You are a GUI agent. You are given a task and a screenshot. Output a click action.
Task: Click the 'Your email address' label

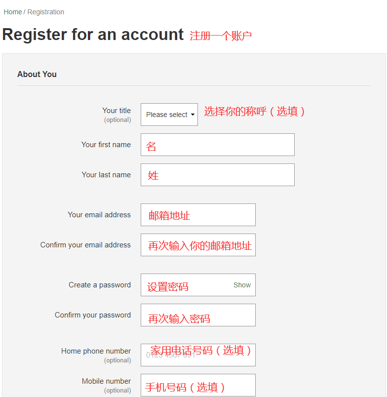click(99, 215)
